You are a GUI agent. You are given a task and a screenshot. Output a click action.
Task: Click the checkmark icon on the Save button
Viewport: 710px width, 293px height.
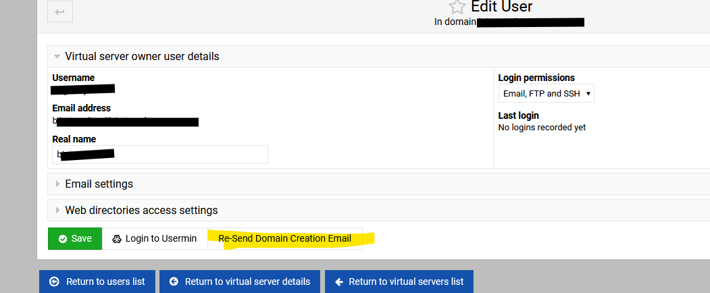pyautogui.click(x=63, y=239)
